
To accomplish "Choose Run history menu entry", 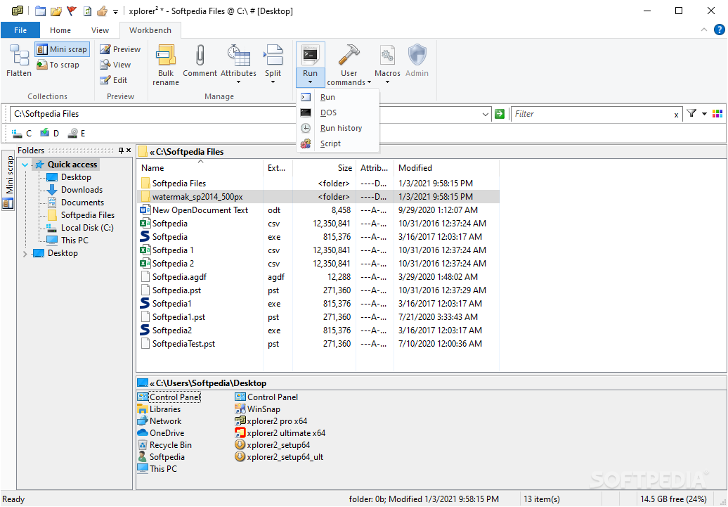I will [x=338, y=128].
